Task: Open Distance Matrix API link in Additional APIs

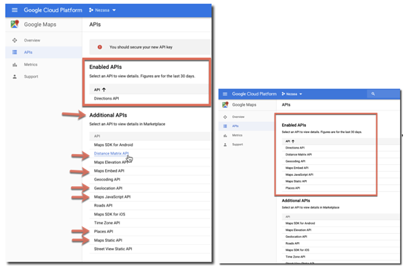Action: click(111, 153)
